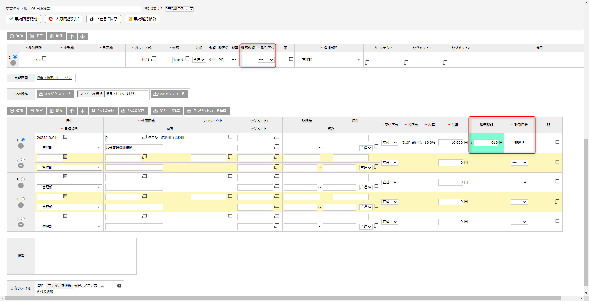Click the 申請内容確認 button
The height and width of the screenshot is (301, 589).
point(23,19)
